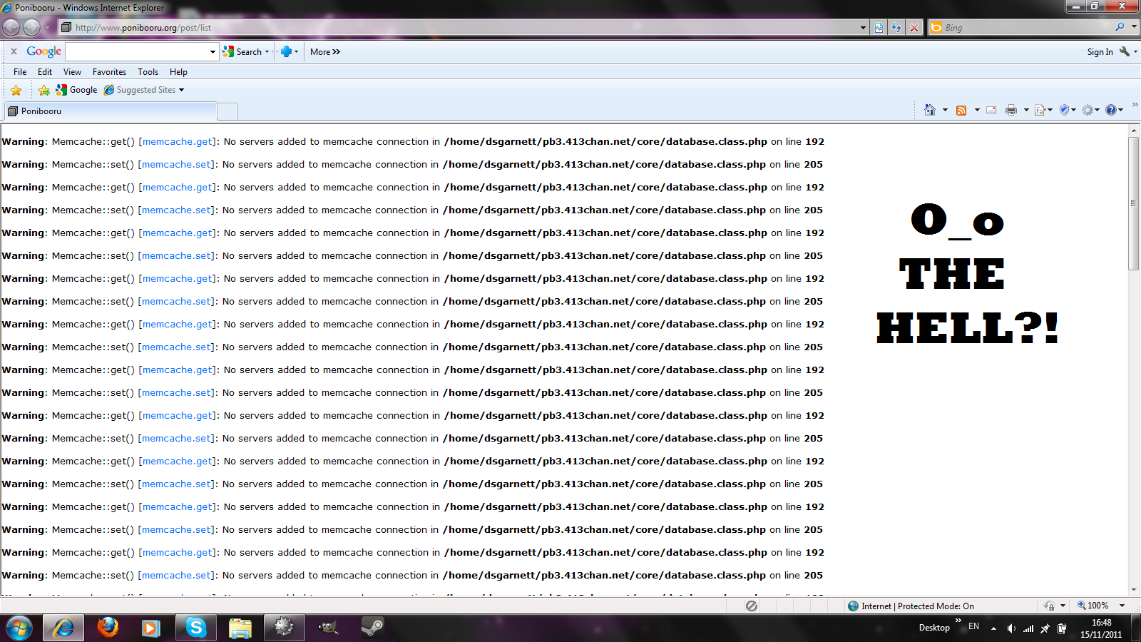The width and height of the screenshot is (1141, 642).
Task: Expand the command bar overflow chevron
Action: click(x=1135, y=105)
